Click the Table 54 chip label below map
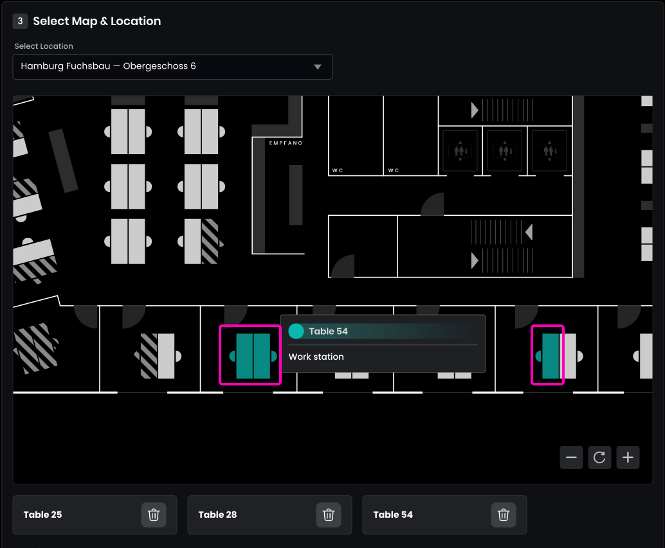665x548 pixels. coord(393,515)
